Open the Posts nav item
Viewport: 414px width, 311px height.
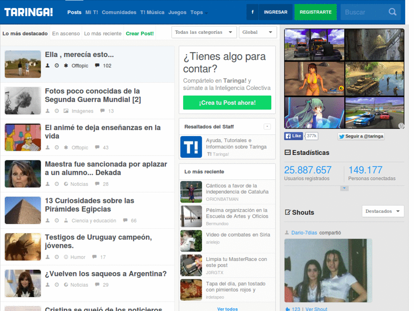pyautogui.click(x=74, y=12)
